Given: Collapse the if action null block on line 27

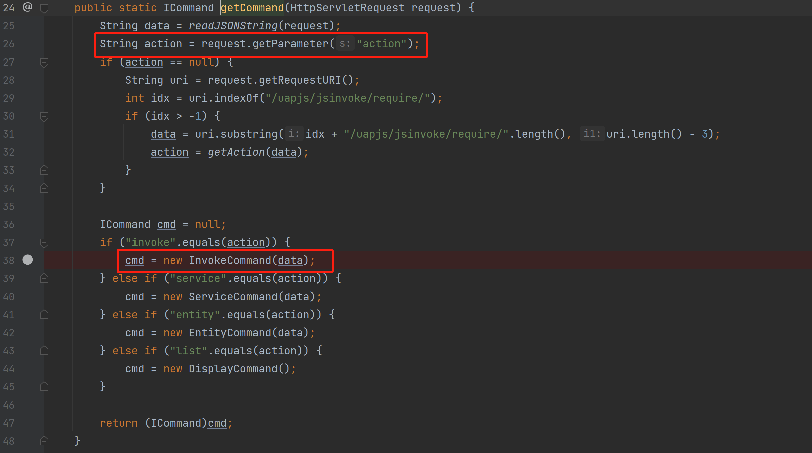Looking at the screenshot, I should (44, 62).
